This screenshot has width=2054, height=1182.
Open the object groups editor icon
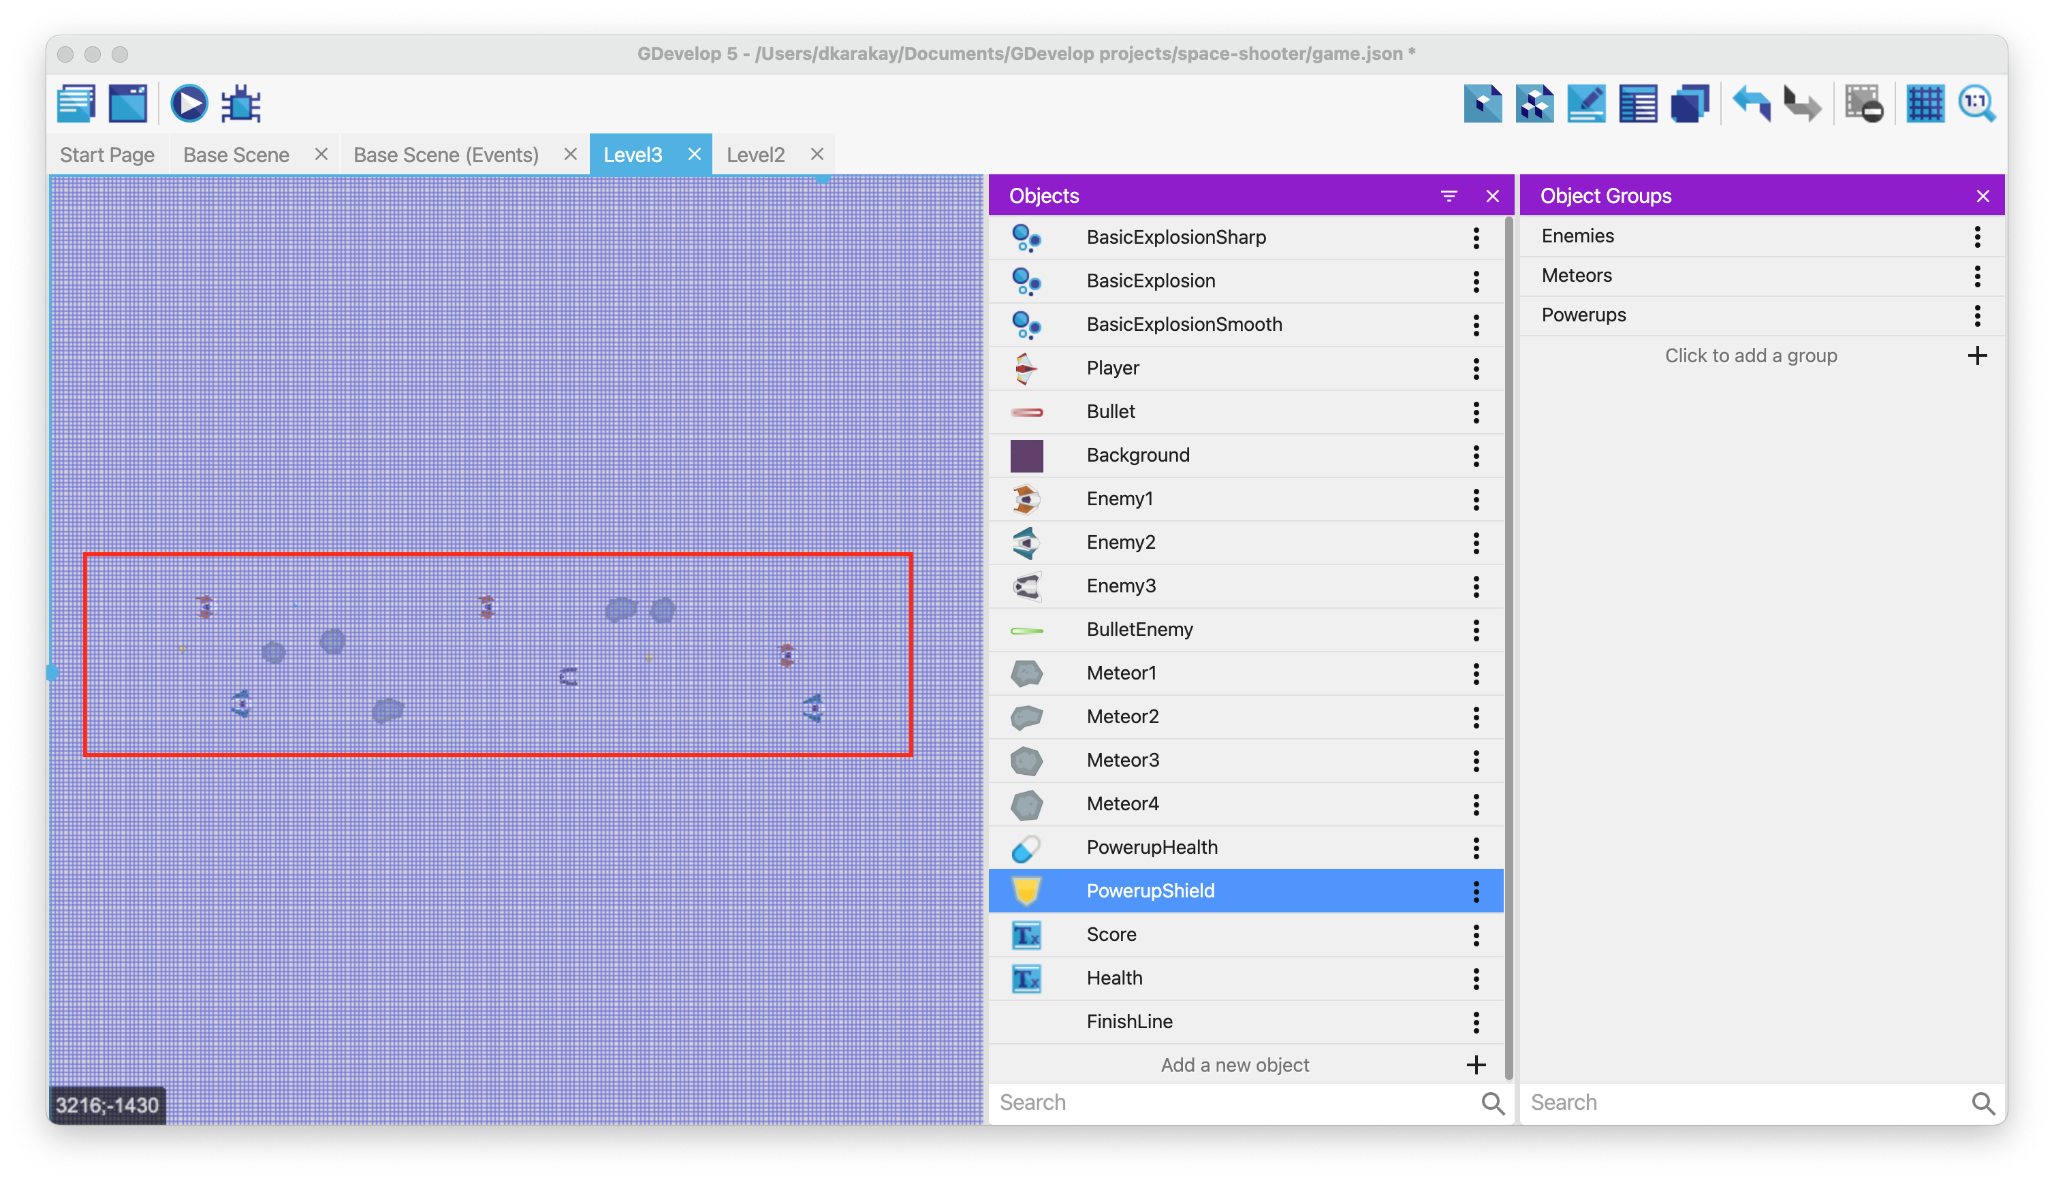click(x=1534, y=104)
